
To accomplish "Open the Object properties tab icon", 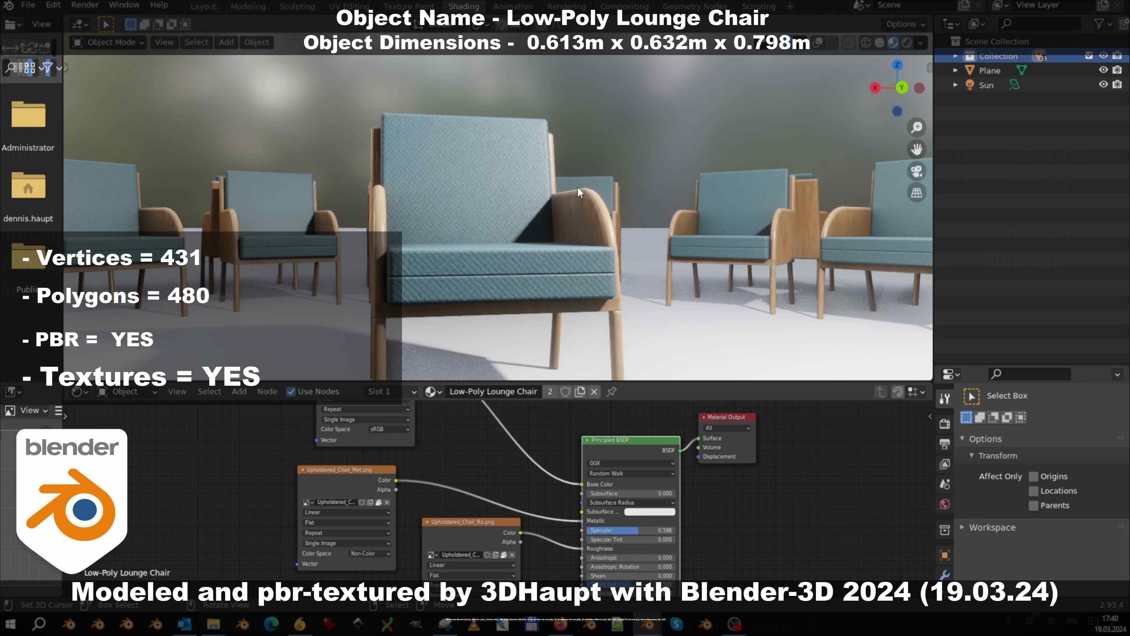I will (944, 555).
